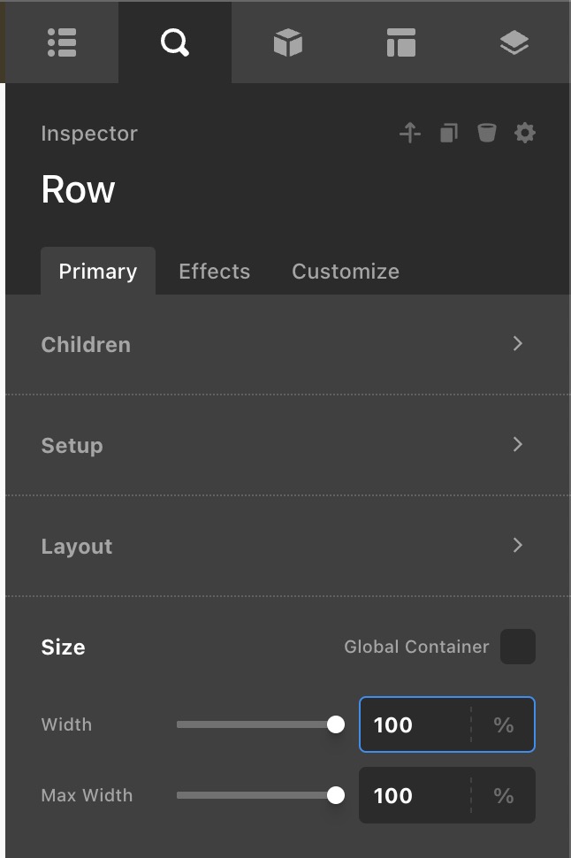Click the Width slider handle
The width and height of the screenshot is (571, 858).
(336, 724)
